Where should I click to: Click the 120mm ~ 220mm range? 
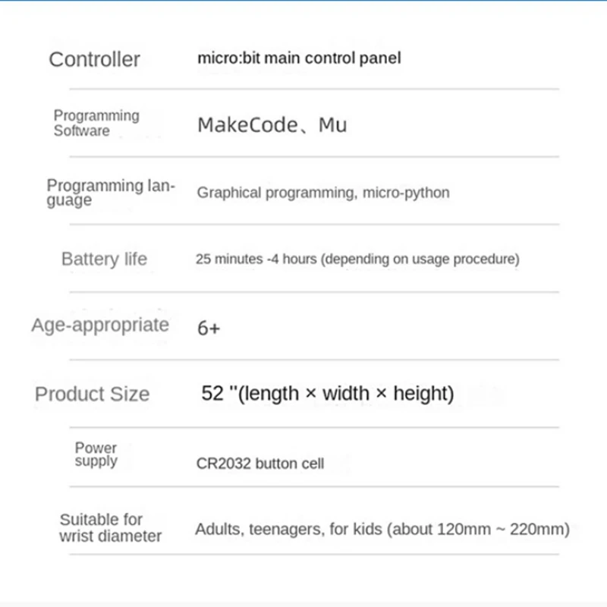pyautogui.click(x=501, y=529)
